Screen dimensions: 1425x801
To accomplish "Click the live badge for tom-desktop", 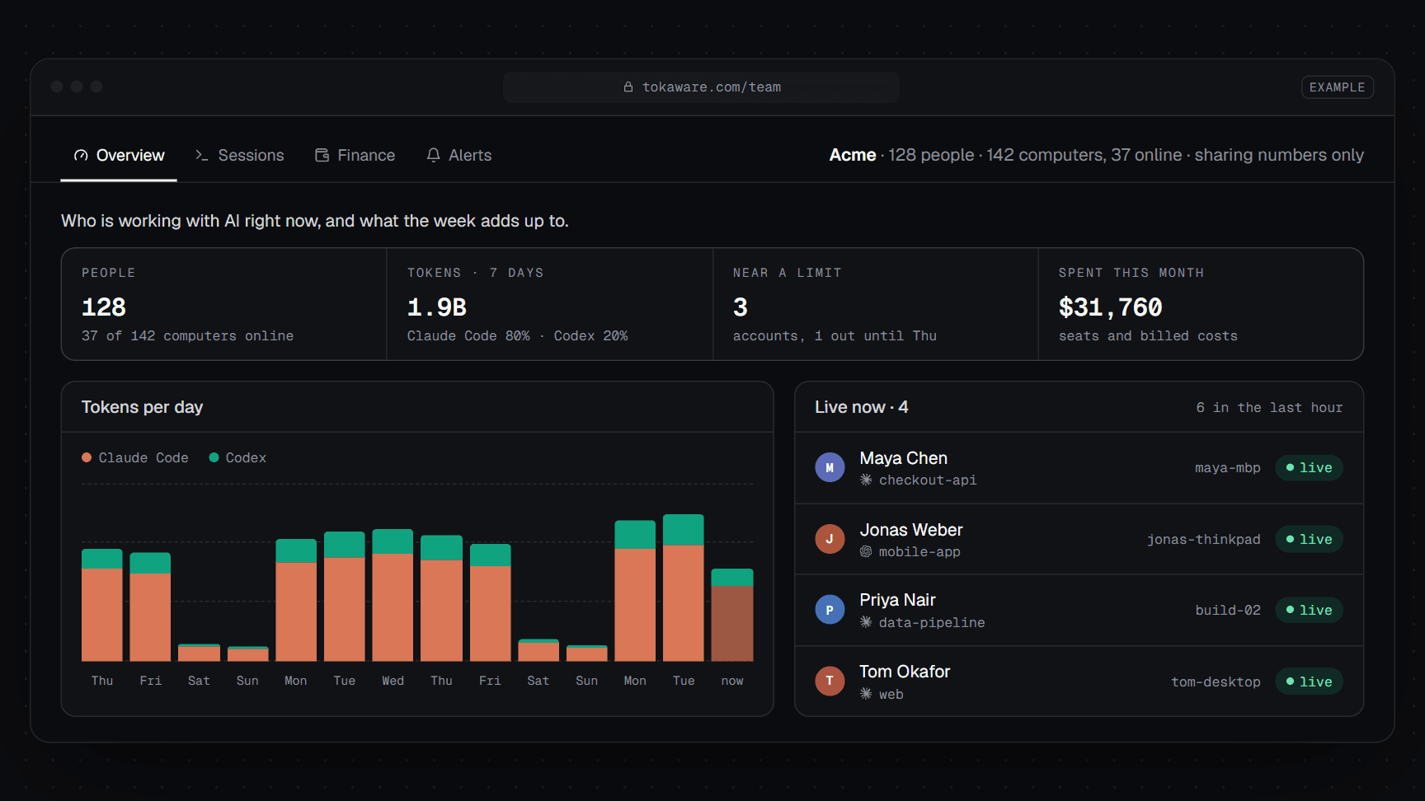I will (1309, 682).
